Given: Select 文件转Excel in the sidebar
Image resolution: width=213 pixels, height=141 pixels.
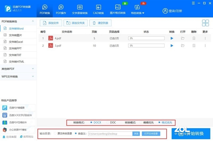Looking at the screenshot, I should [18, 42].
